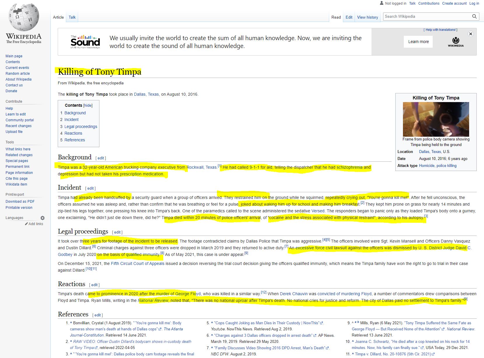Jump to Legal proceedings in contents
484x358 pixels.
tap(80, 127)
